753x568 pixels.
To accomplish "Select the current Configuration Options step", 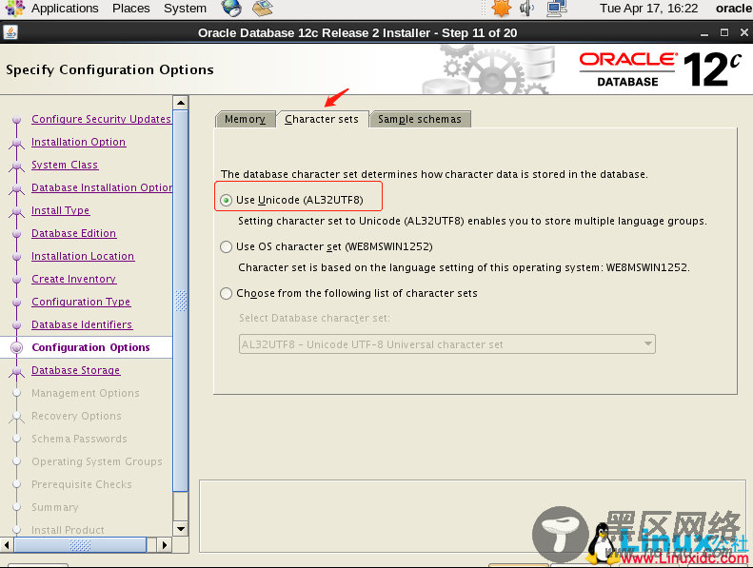I will point(90,347).
